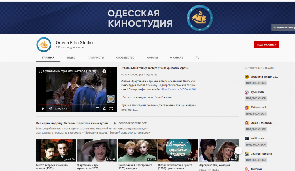
Task: Open channel search with the magnifier icon
Action: tap(197, 57)
